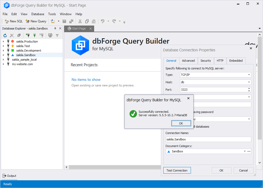Click the red circle icon beside sakila.Production
Viewport: 263px width, 188px height.
(x=12, y=41)
